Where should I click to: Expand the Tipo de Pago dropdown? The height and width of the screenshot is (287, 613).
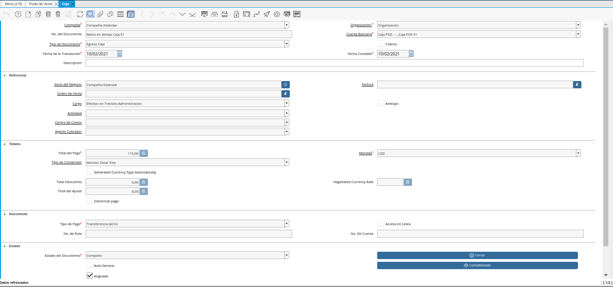click(x=287, y=224)
